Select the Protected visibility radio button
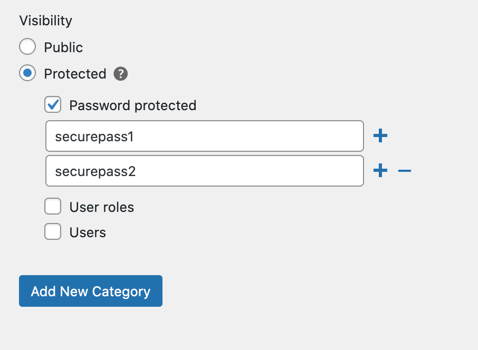Image resolution: width=478 pixels, height=350 pixels. 27,73
